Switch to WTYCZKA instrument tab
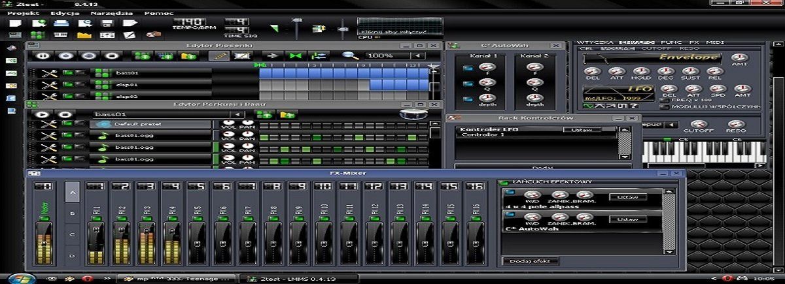The width and height of the screenshot is (785, 284). pyautogui.click(x=595, y=42)
